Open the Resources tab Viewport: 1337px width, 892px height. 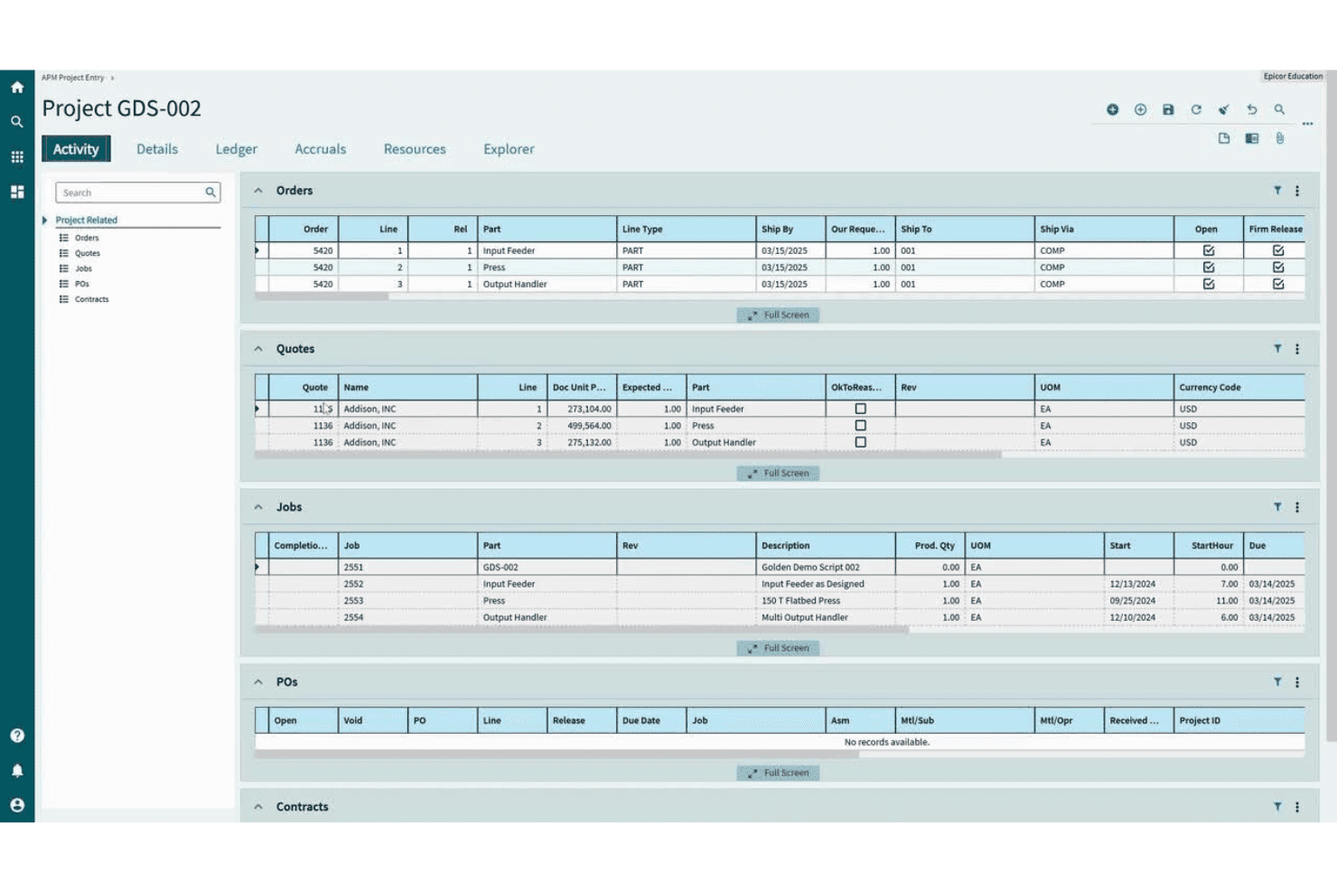pos(415,149)
